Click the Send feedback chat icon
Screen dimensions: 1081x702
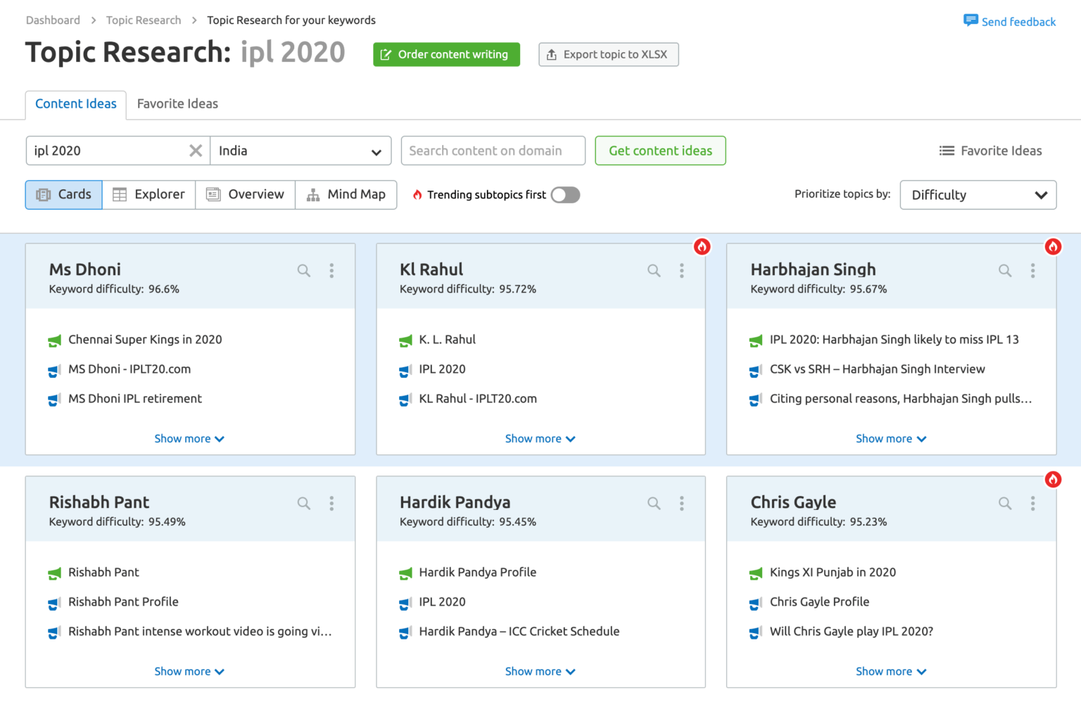[971, 21]
